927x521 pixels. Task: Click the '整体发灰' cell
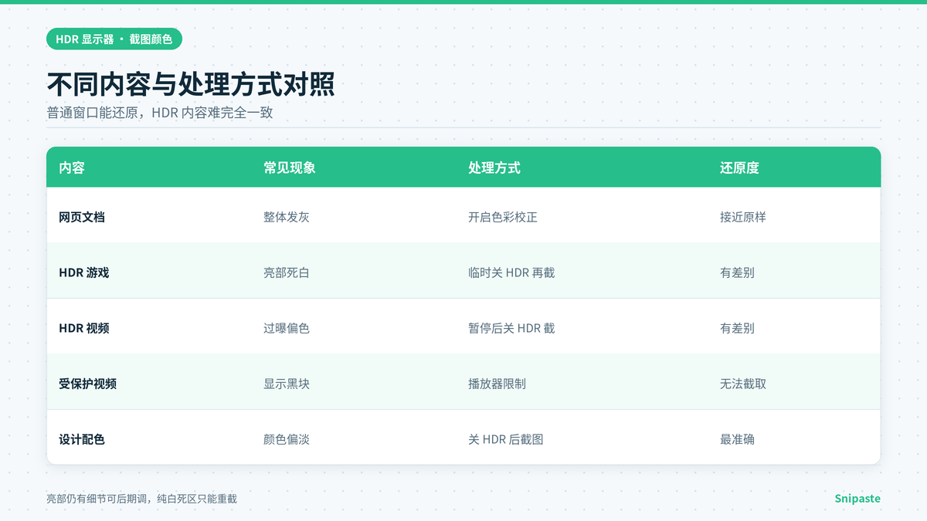coord(287,217)
